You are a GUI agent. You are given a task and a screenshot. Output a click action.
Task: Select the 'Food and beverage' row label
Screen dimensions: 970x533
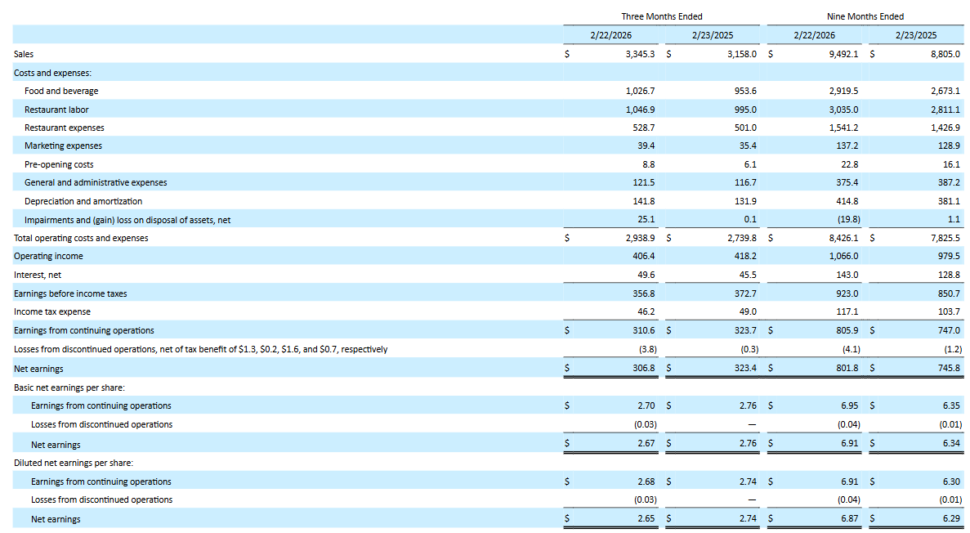[61, 91]
